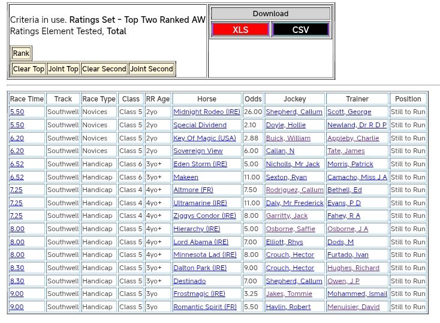Open jockey Buick, William link
Viewport: 440px width, 323px height.
coord(288,138)
